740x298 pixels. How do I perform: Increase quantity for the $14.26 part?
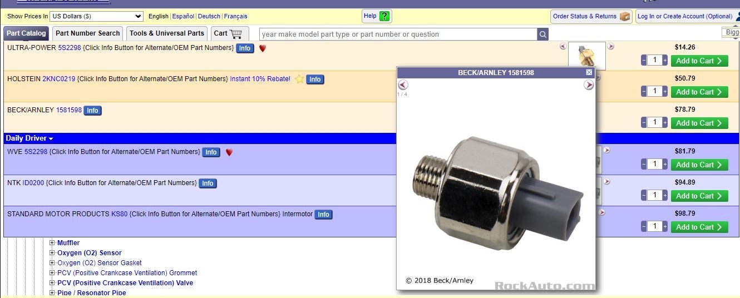tap(665, 60)
